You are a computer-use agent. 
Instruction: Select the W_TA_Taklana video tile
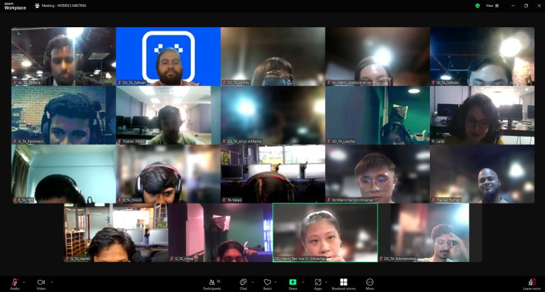63,56
